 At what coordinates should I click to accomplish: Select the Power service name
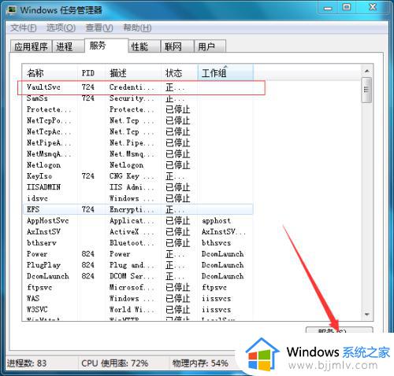[37, 254]
